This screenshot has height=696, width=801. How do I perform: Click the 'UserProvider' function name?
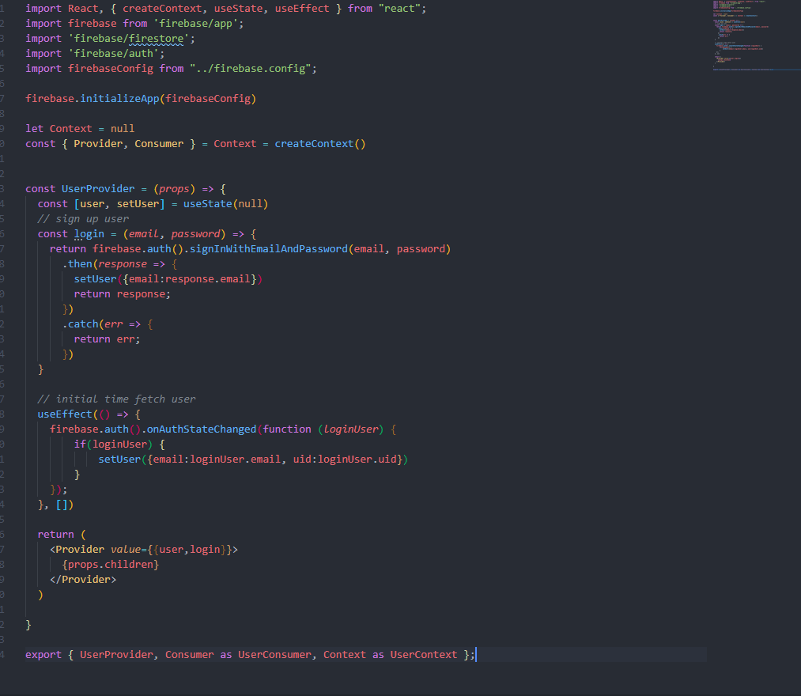[96, 188]
